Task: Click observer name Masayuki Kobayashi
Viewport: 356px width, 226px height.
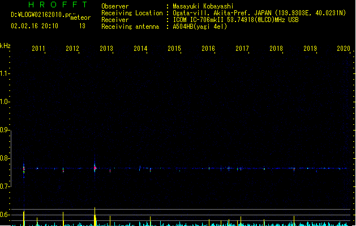Action: 203,6
